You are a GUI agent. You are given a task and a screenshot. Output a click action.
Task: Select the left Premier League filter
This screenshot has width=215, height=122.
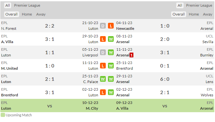(27, 5)
